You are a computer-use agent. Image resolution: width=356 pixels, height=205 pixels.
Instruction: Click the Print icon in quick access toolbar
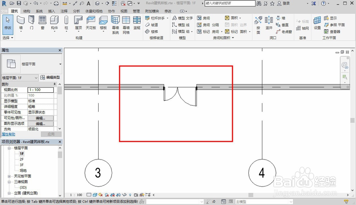point(56,3)
